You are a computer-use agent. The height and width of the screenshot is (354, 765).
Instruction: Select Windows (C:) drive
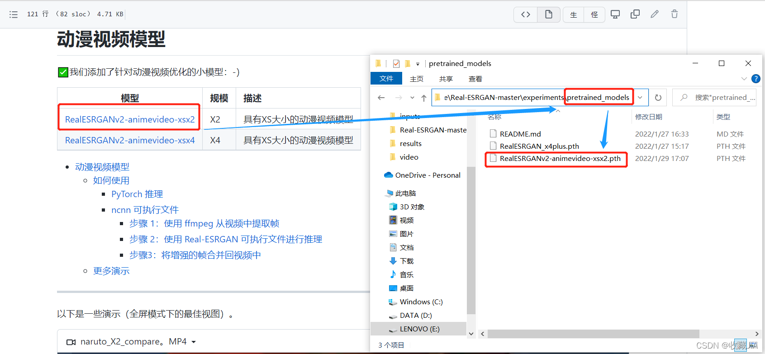pos(421,302)
